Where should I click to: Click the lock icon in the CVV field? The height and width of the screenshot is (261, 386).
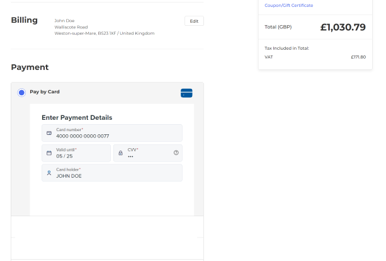[121, 153]
